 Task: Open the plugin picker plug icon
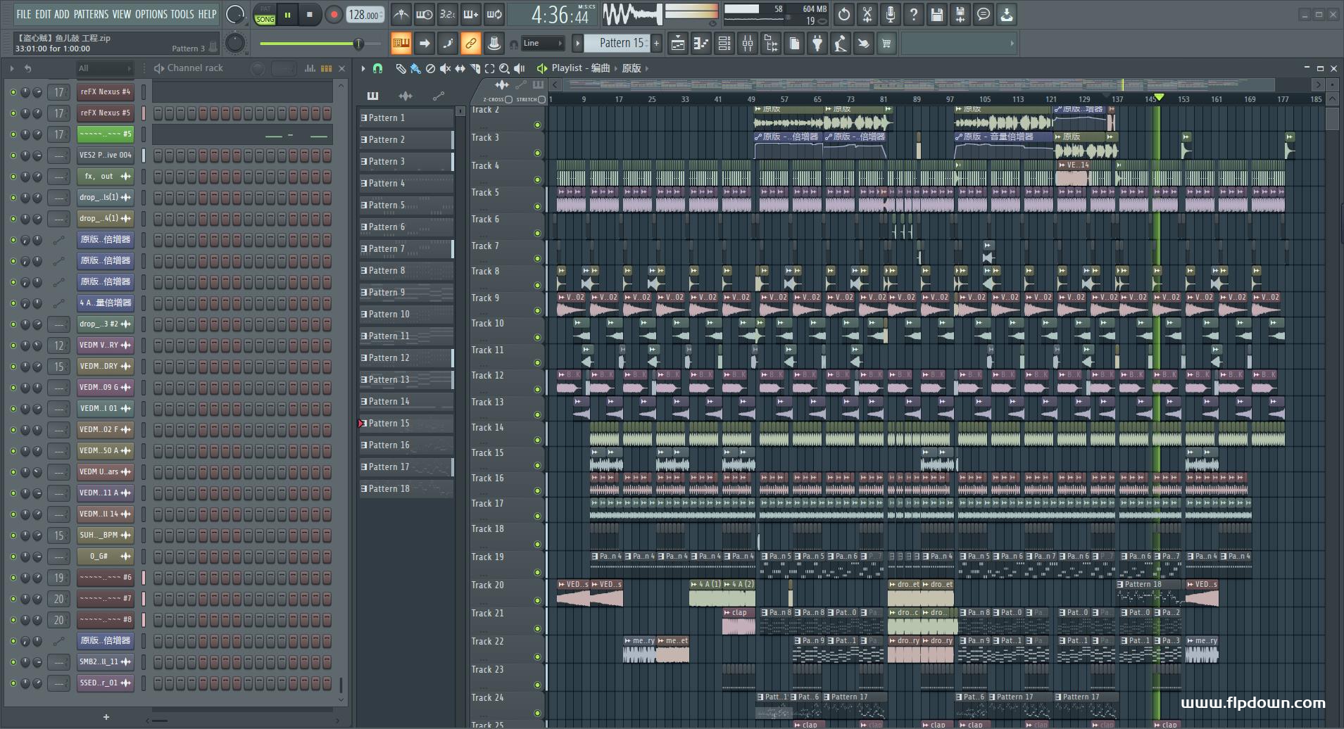[x=817, y=44]
